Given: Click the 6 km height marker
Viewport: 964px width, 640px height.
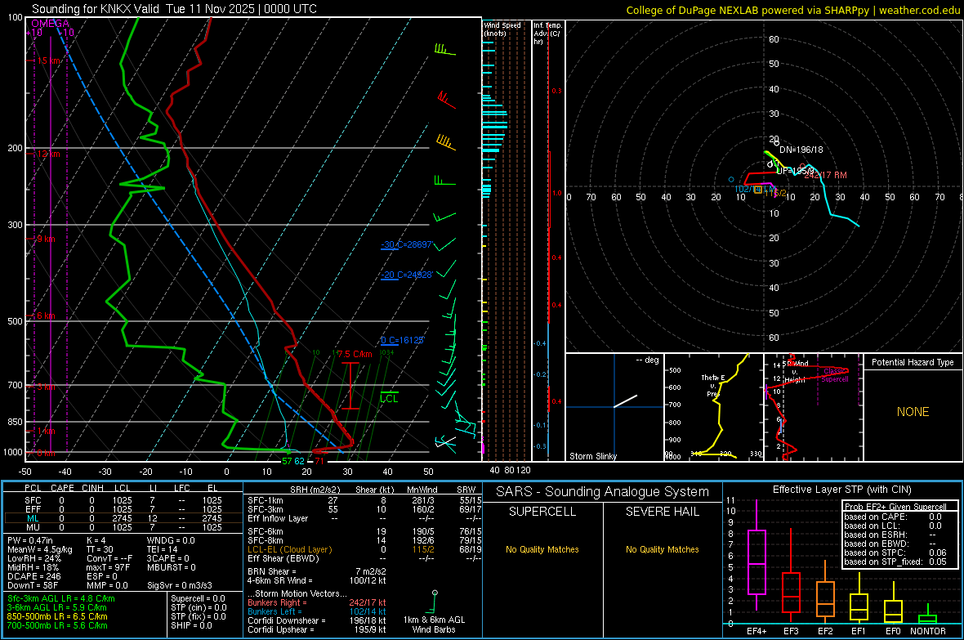Looking at the screenshot, I should (x=46, y=316).
